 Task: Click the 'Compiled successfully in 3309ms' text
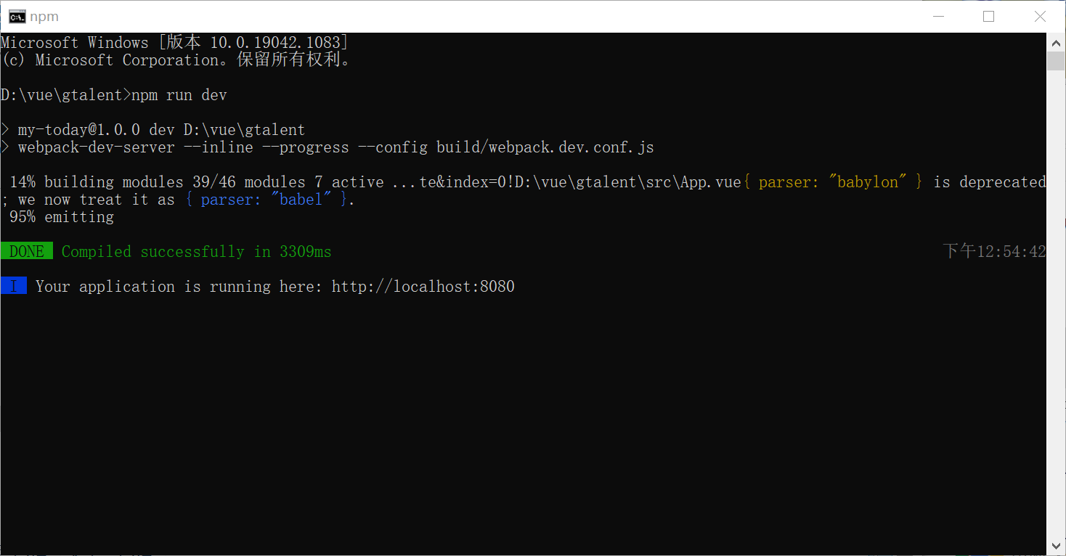pos(197,252)
